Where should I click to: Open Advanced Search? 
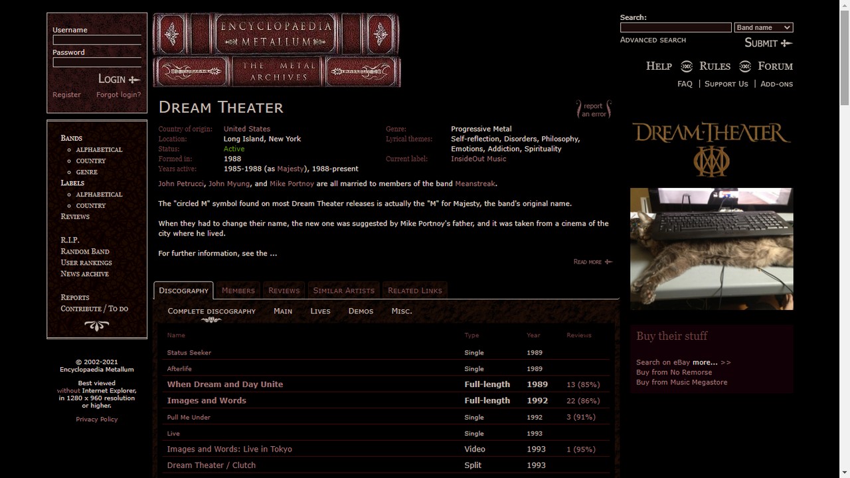[653, 40]
